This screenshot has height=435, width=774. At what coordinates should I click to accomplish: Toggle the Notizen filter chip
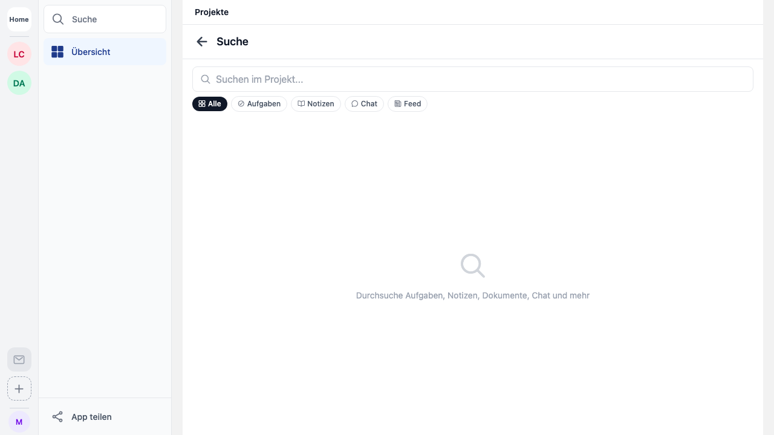click(x=316, y=104)
